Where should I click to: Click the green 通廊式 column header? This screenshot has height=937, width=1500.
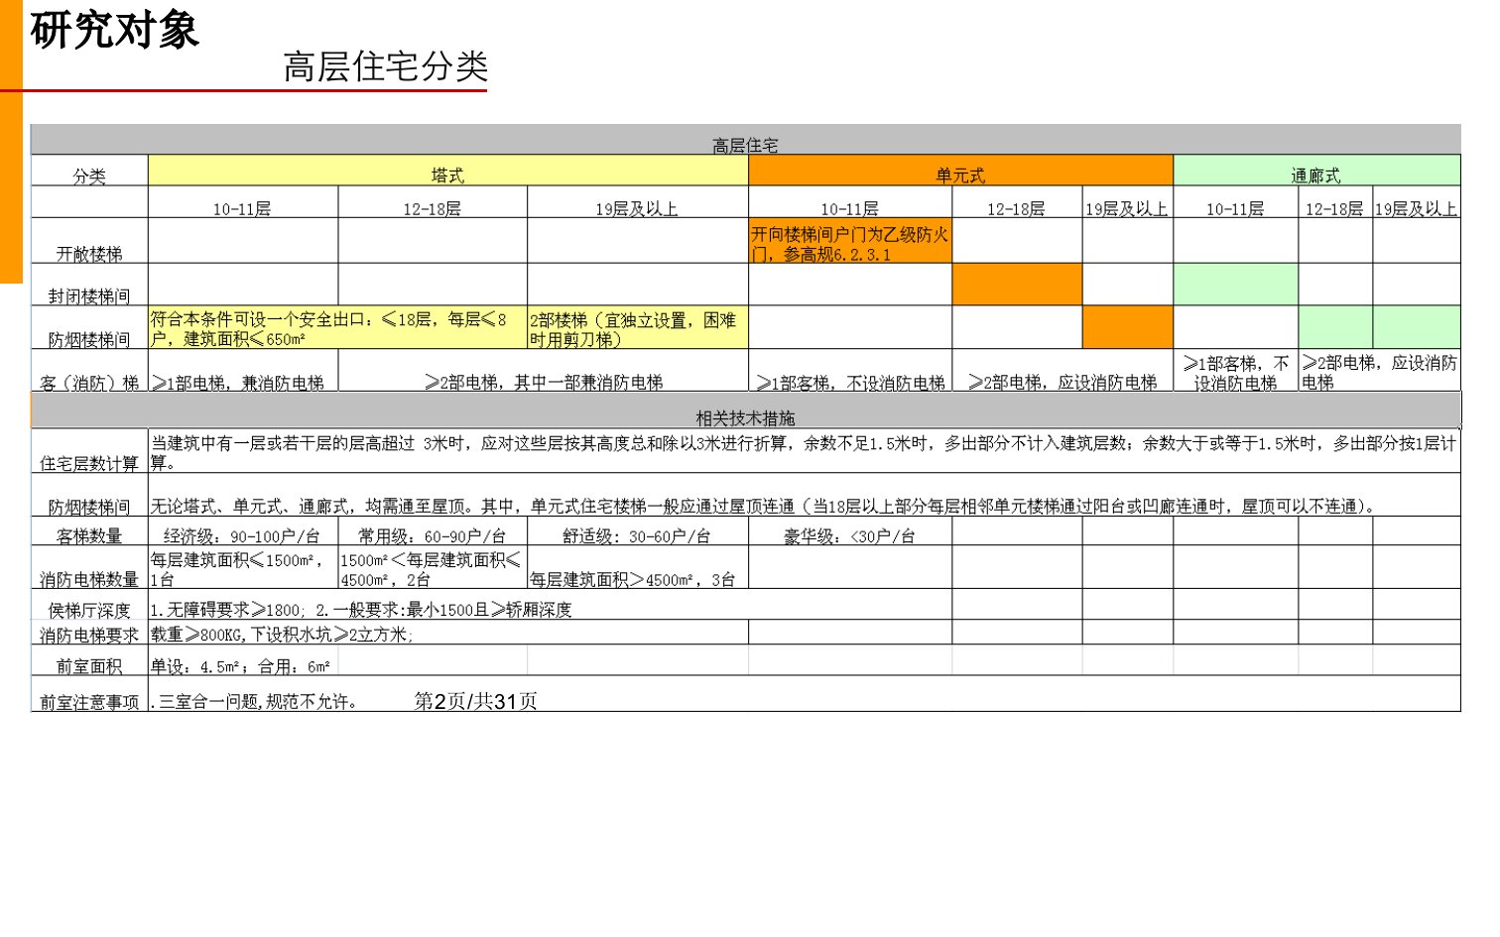[1316, 171]
